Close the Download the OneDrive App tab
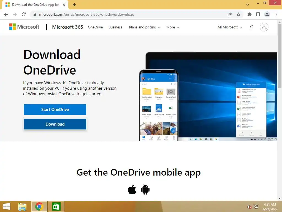The height and width of the screenshot is (212, 282). click(x=64, y=5)
